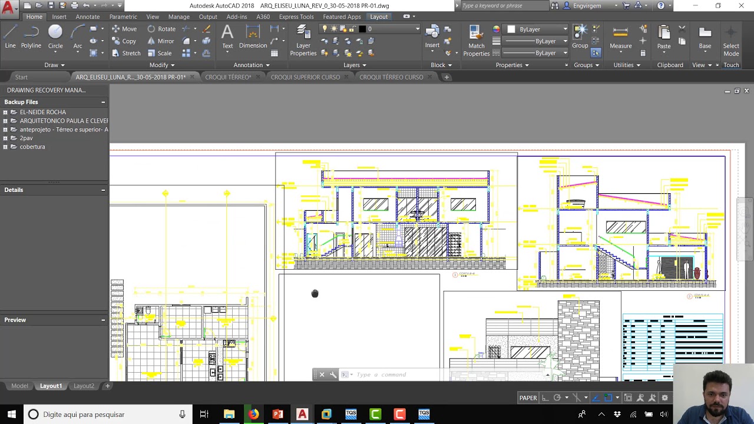Switch to CROQUI TÉRREO* drawing tab
Screen dimensions: 754x424
point(228,77)
